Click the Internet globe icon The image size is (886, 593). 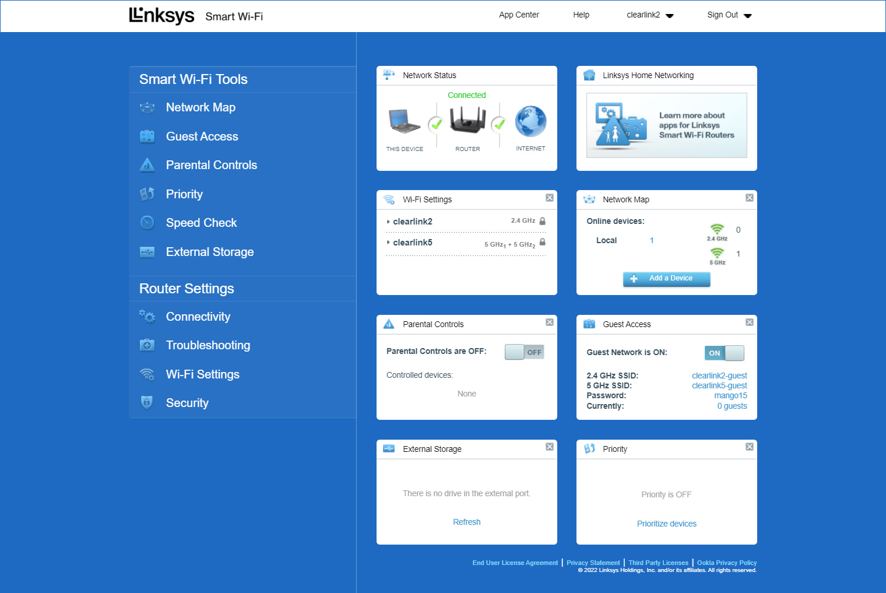530,121
